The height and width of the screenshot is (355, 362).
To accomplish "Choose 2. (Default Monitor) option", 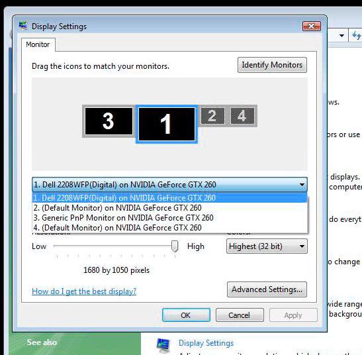I will 169,208.
